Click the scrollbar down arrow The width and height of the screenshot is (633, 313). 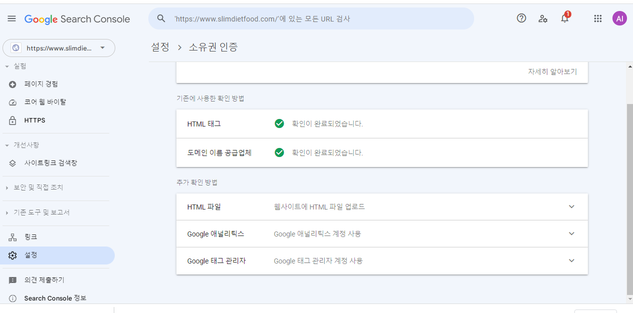(630, 299)
